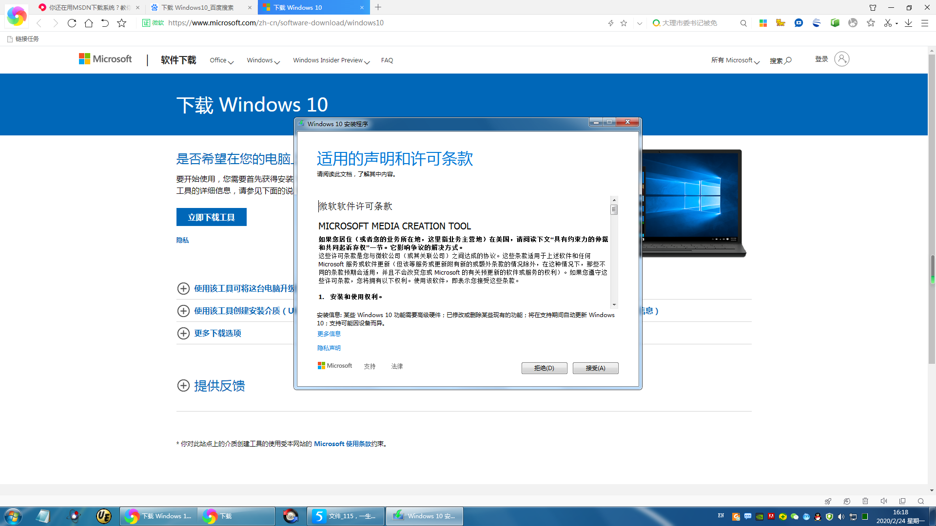Click 法律 link in setup dialog footer

point(397,366)
